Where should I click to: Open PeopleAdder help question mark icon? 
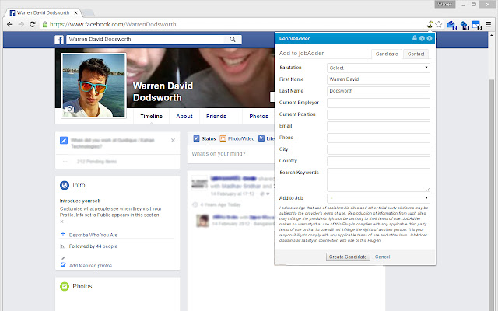point(422,38)
